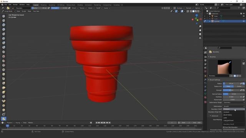Open the Render menu
The image size is (246, 138).
[x=15, y=5]
